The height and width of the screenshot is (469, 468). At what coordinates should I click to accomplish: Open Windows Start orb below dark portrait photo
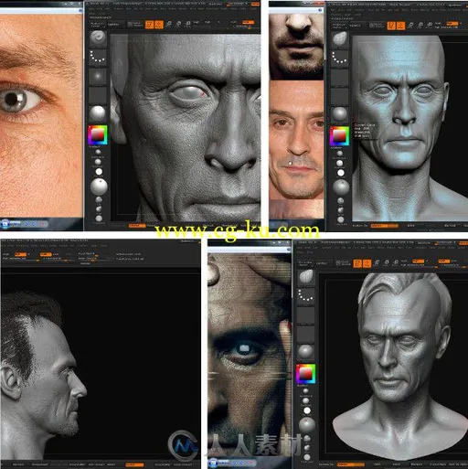(214, 464)
